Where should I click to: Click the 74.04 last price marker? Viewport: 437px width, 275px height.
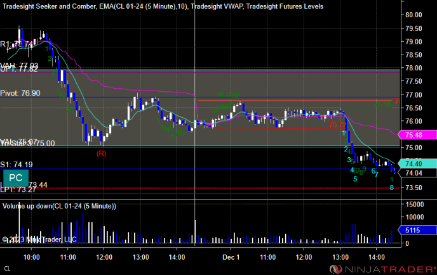[417, 173]
